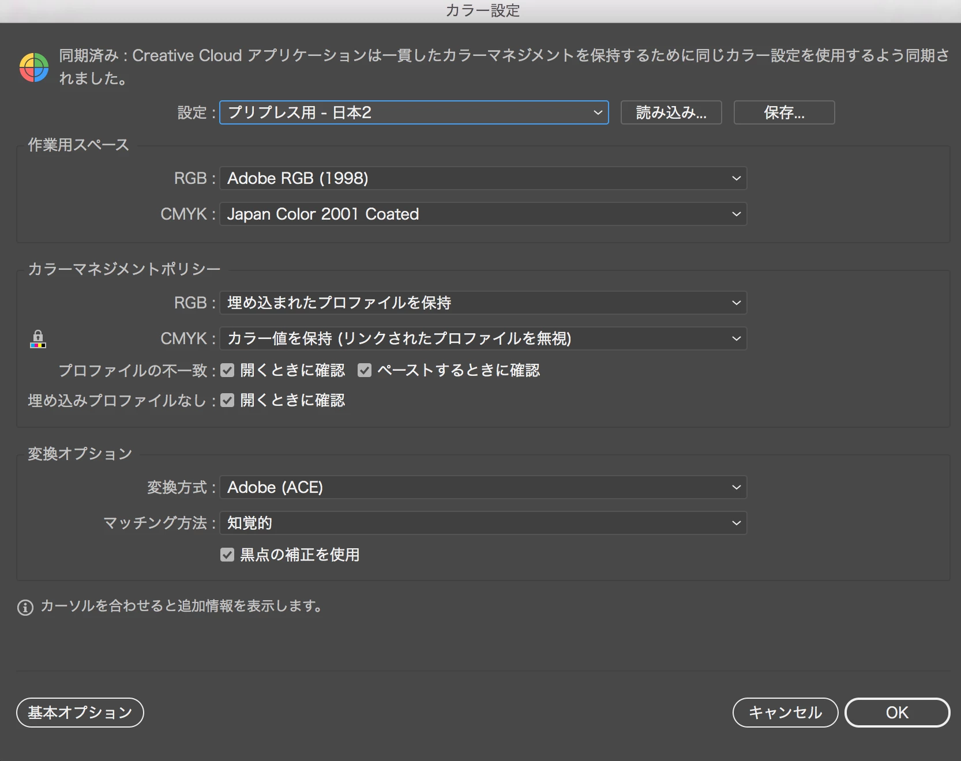The width and height of the screenshot is (961, 761).
Task: Toggle ペーストするときに確認 checkbox
Action: [365, 370]
